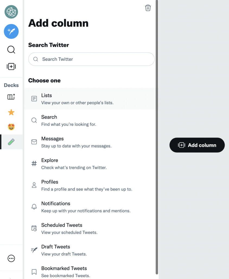229x279 pixels.
Task: Open the more options ellipsis at bottom left
Action: 11,258
